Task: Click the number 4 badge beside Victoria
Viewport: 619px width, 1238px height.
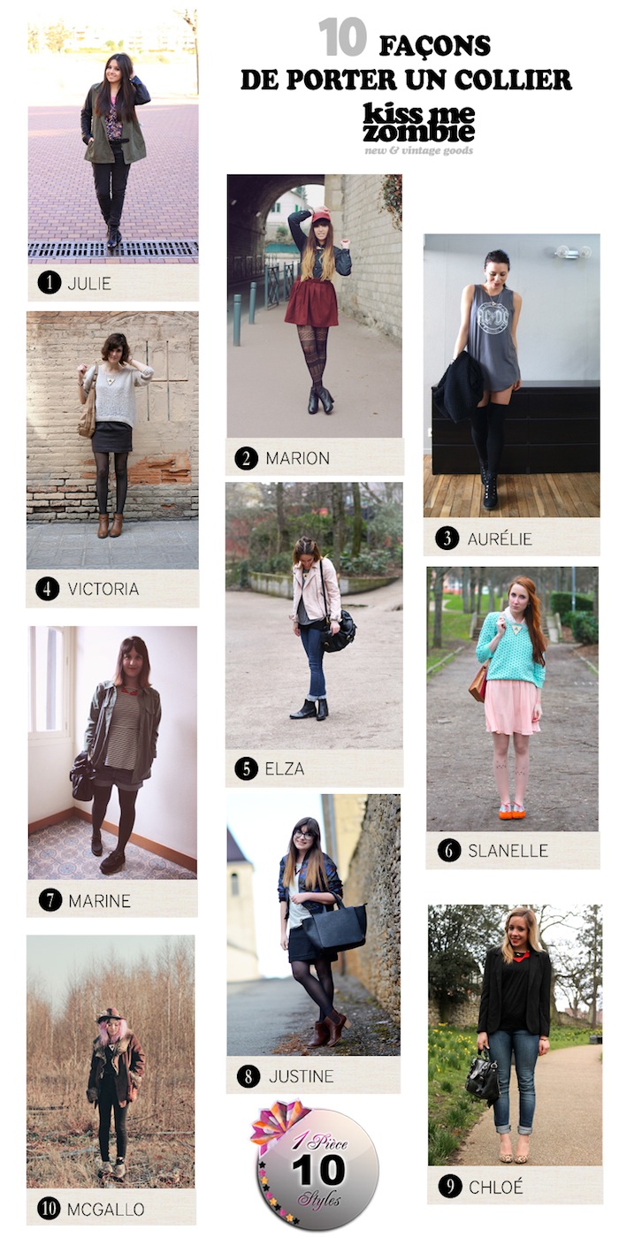Action: 48,588
